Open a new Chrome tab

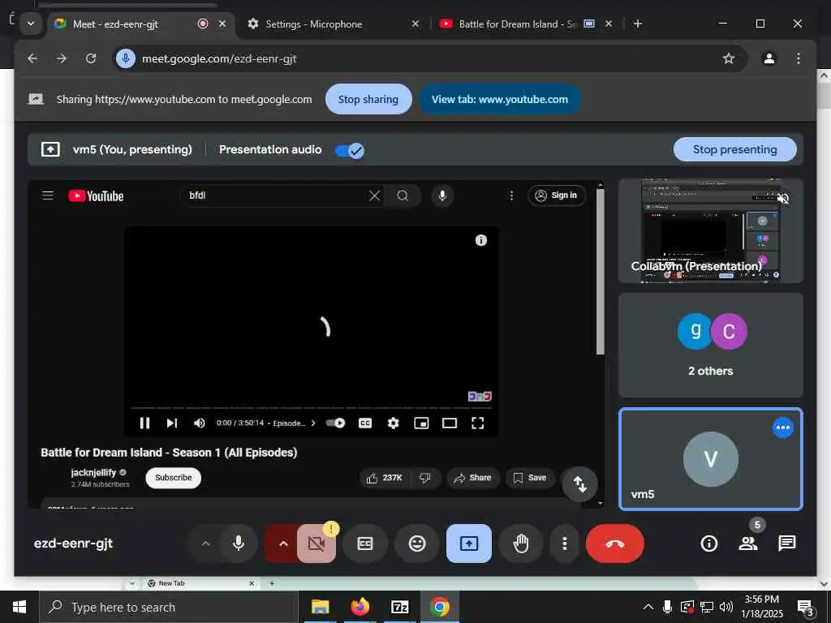tap(638, 24)
